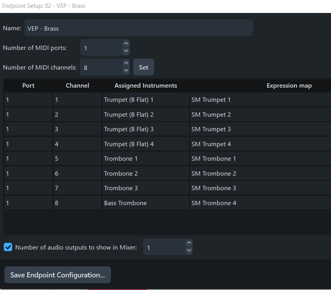
Task: Open expression map cell SM Trombone 2
Action: [259, 174]
